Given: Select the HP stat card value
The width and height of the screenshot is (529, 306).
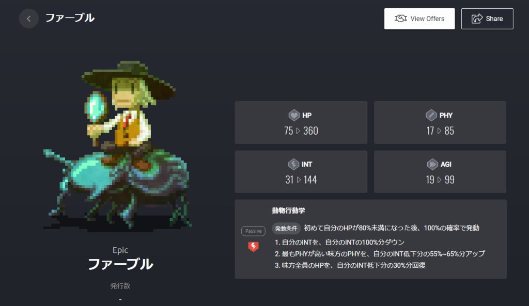Looking at the screenshot, I should pyautogui.click(x=301, y=131).
